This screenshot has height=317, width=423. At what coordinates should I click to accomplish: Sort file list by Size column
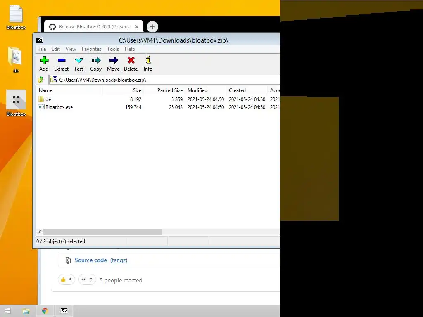pyautogui.click(x=123, y=90)
